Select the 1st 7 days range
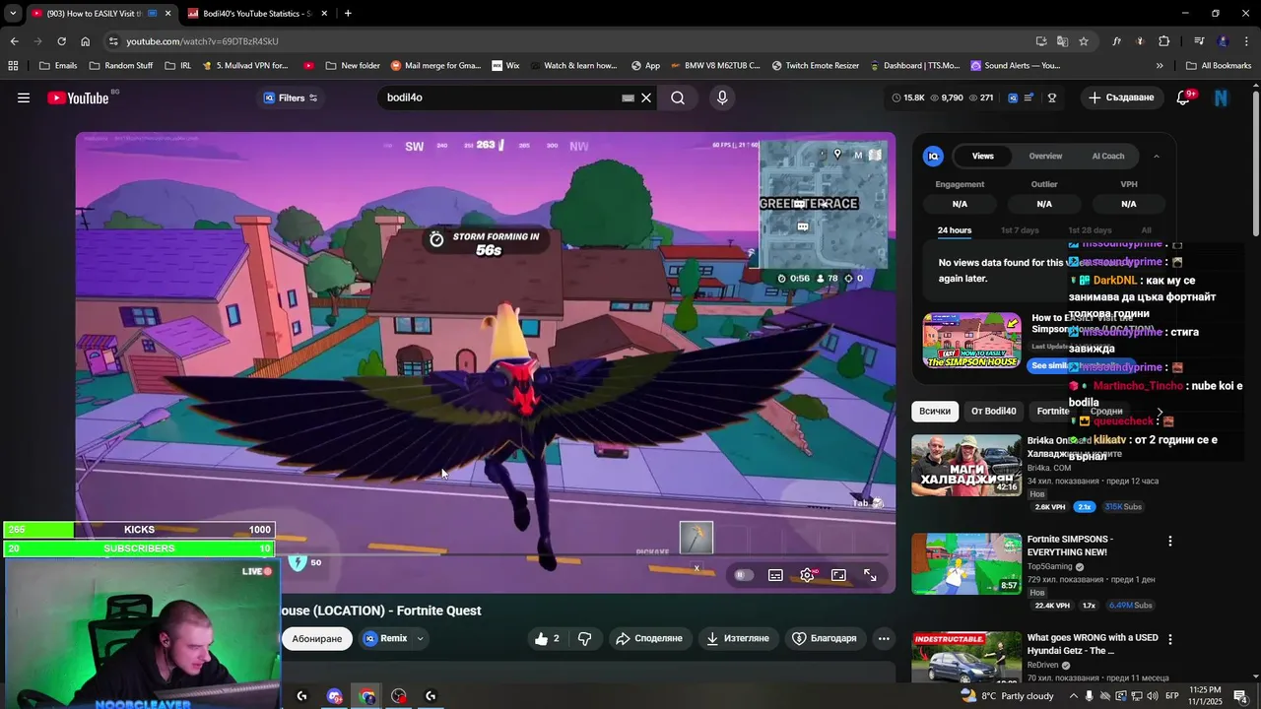 click(1020, 230)
